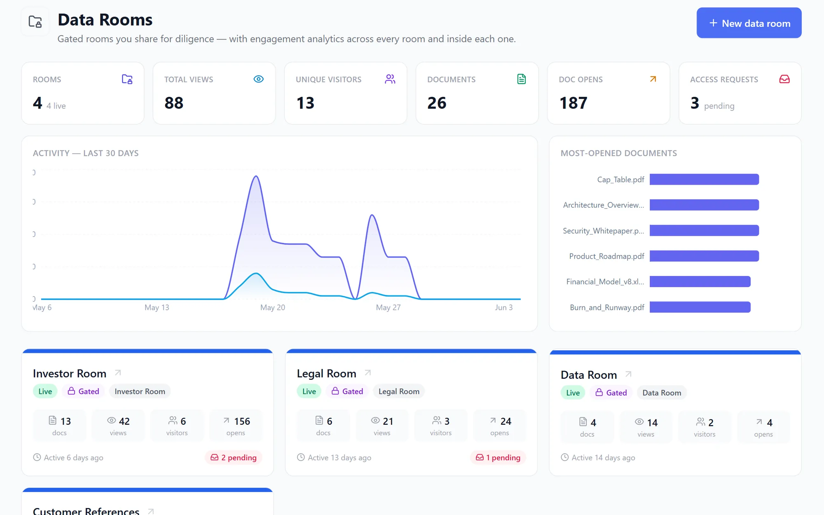The image size is (824, 515).
Task: Click the Access Requests inbox icon
Action: [x=784, y=79]
